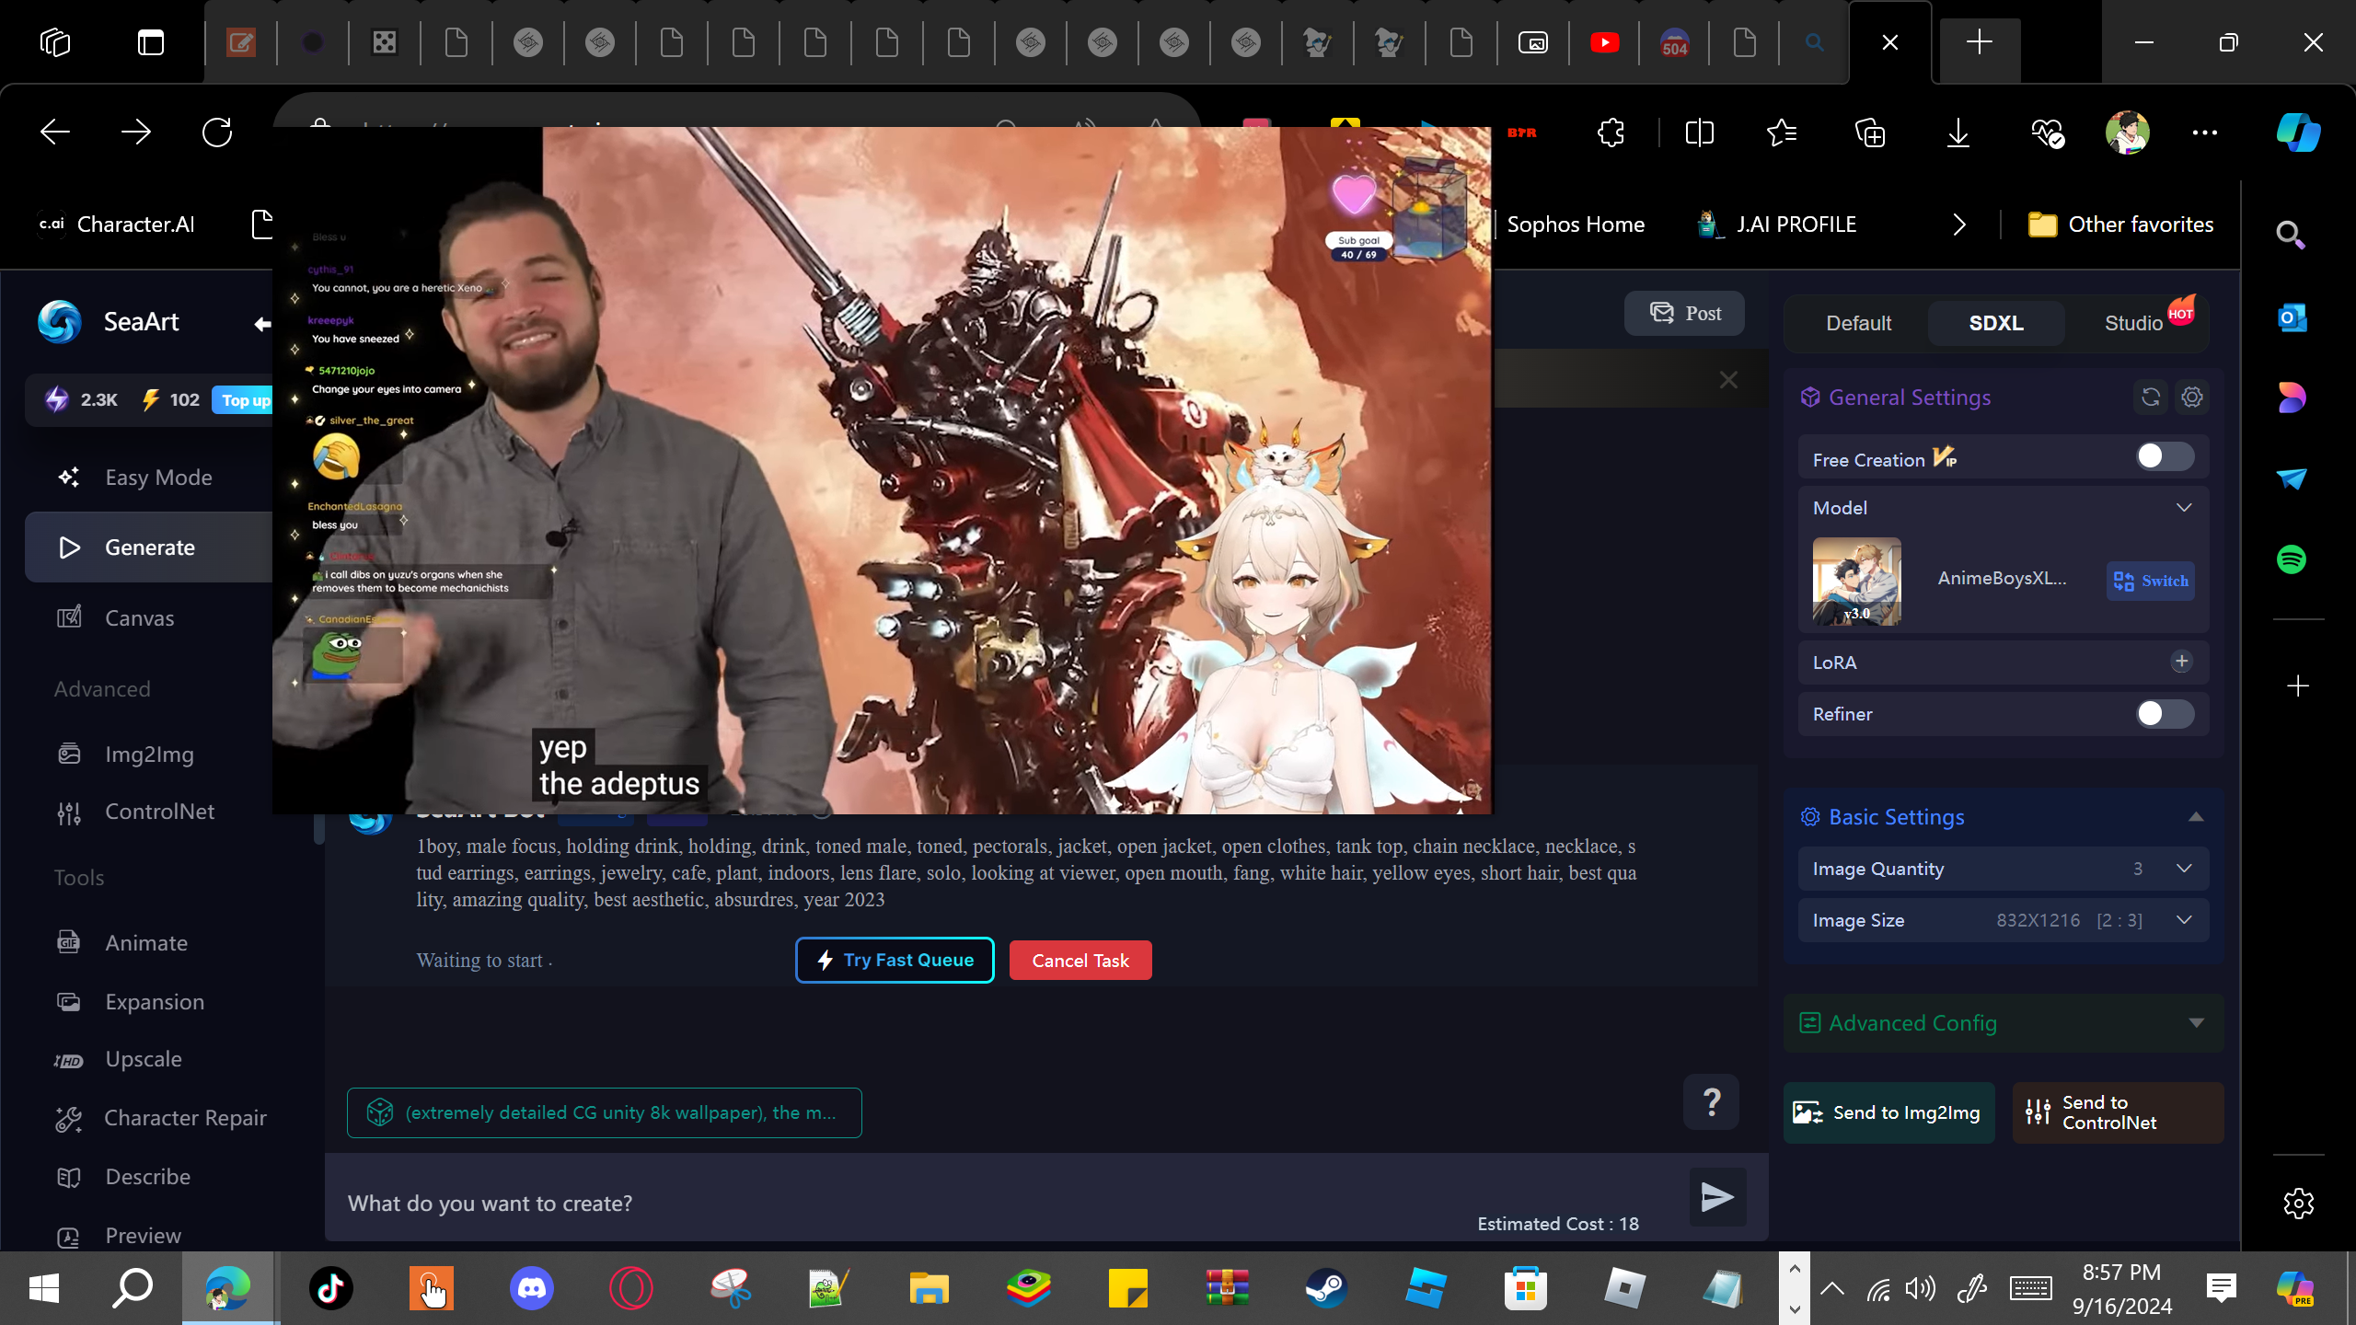Open Sophos Home favorites link

1575,225
